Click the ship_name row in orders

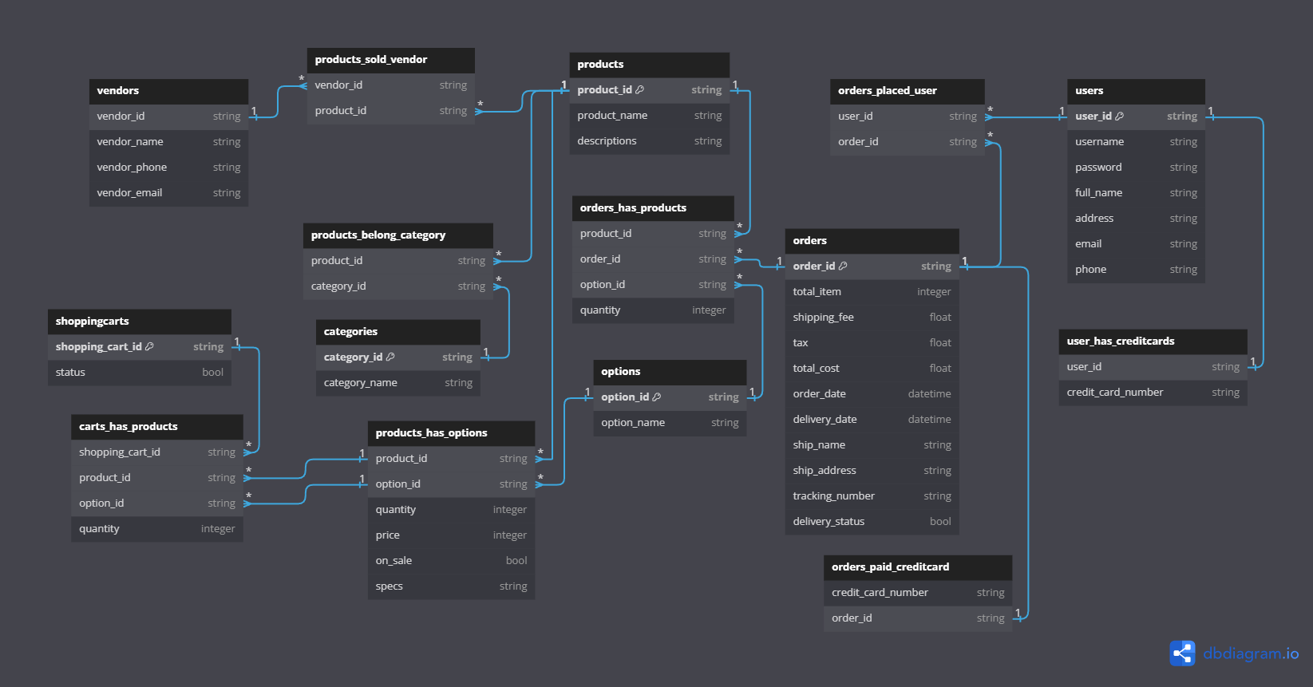click(x=872, y=445)
